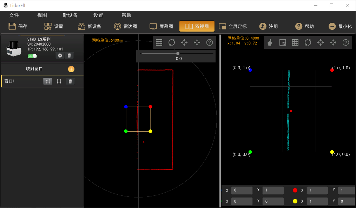Toggle grid in left radar view toolbar

(159, 42)
